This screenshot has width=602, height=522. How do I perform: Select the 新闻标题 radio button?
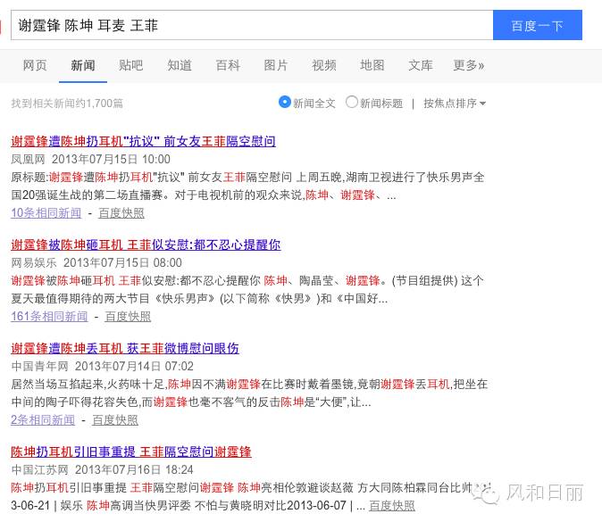coord(352,102)
